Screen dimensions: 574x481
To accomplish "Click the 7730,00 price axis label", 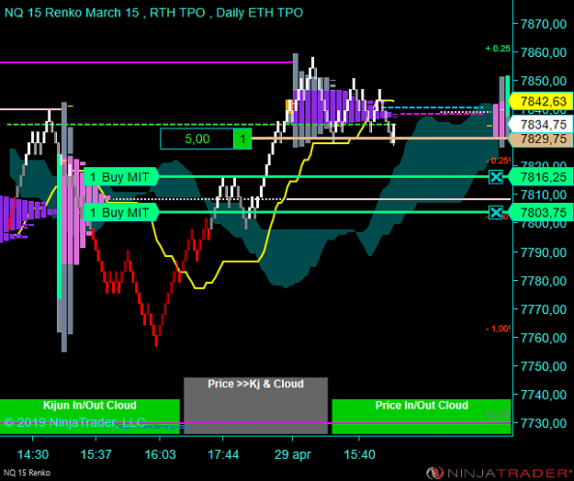I will click(544, 423).
